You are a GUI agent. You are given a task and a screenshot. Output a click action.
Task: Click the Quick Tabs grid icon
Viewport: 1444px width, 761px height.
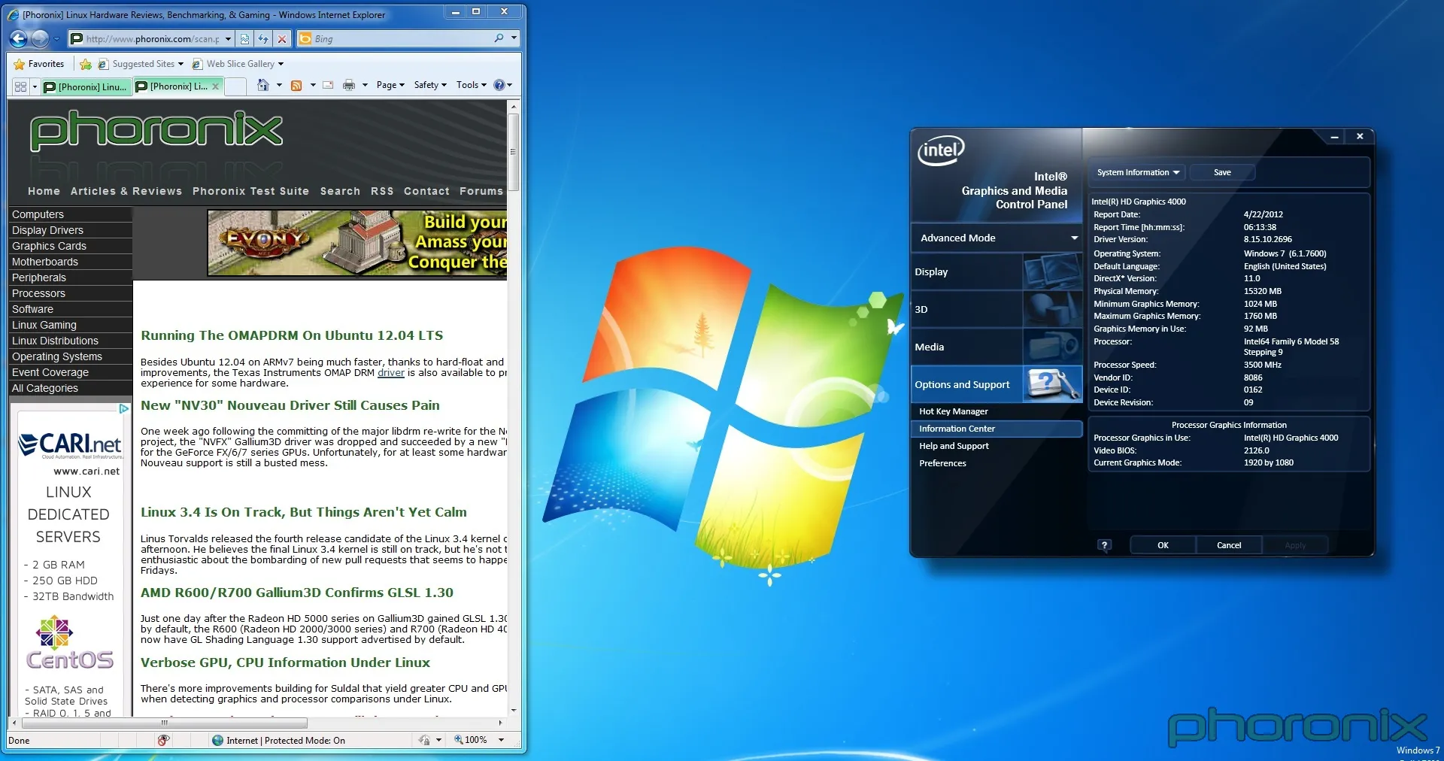(20, 86)
